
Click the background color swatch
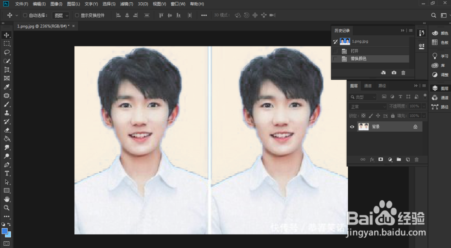point(9,235)
